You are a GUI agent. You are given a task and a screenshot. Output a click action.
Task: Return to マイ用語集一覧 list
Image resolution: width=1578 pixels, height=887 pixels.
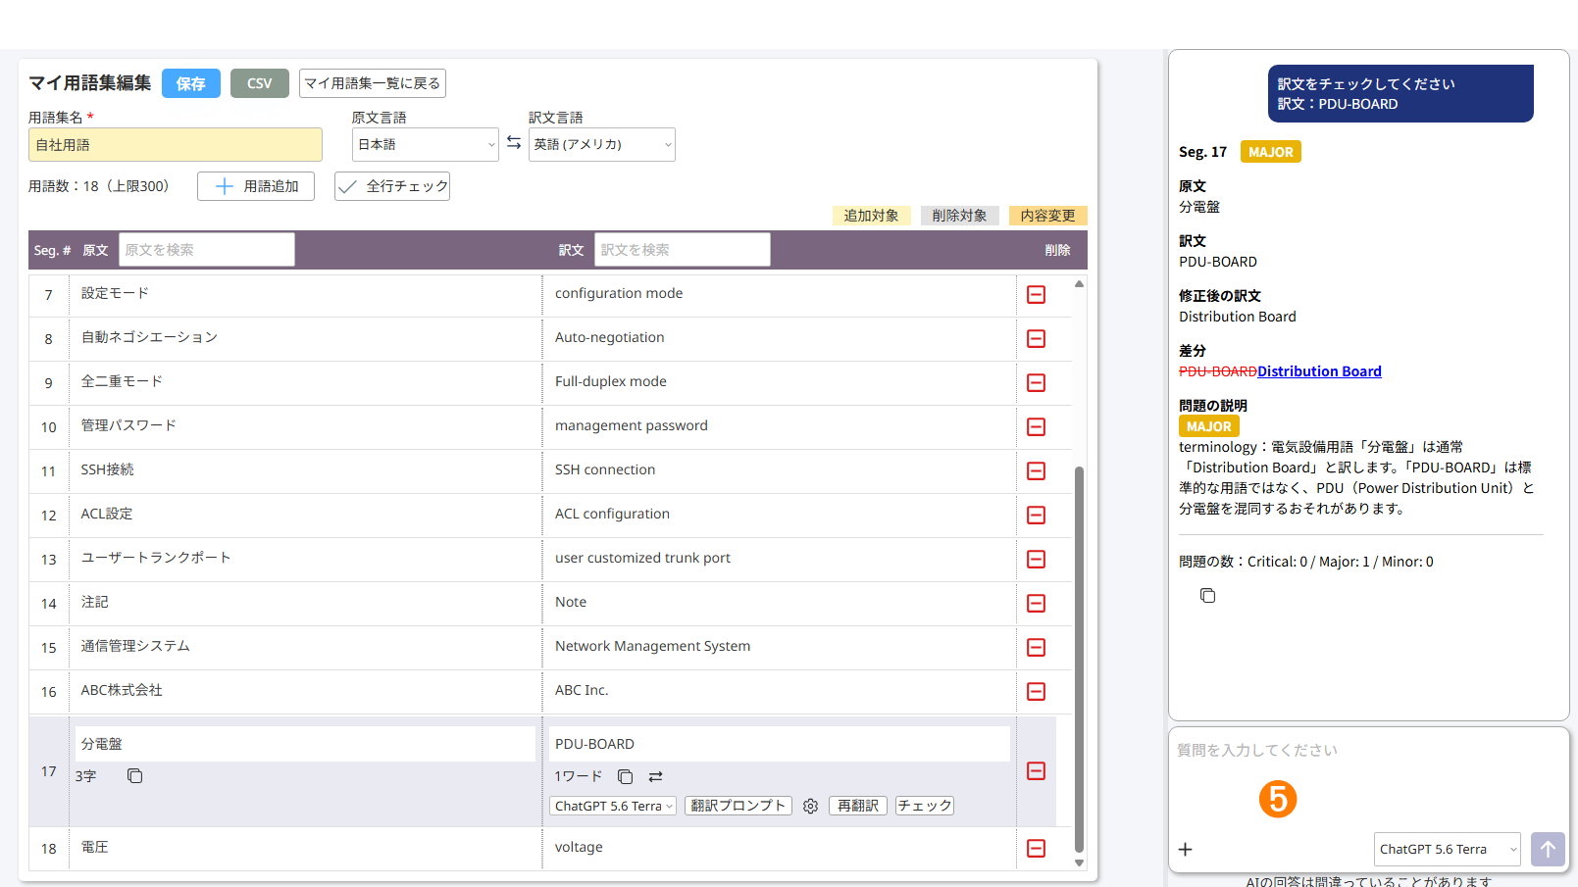tap(373, 83)
